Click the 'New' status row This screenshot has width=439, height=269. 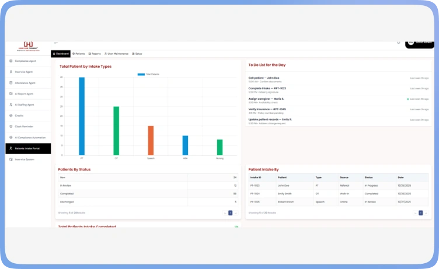(x=148, y=177)
